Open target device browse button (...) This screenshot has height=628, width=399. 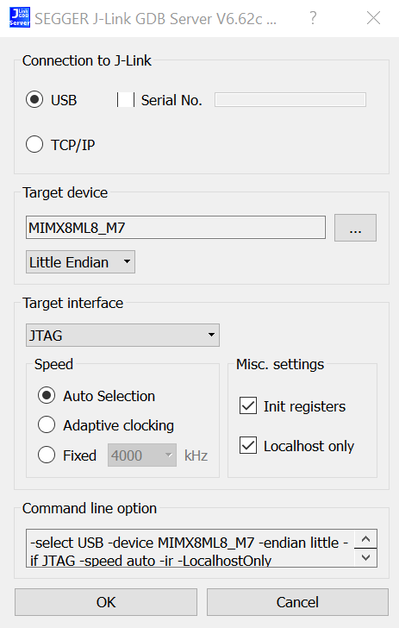pyautogui.click(x=355, y=228)
